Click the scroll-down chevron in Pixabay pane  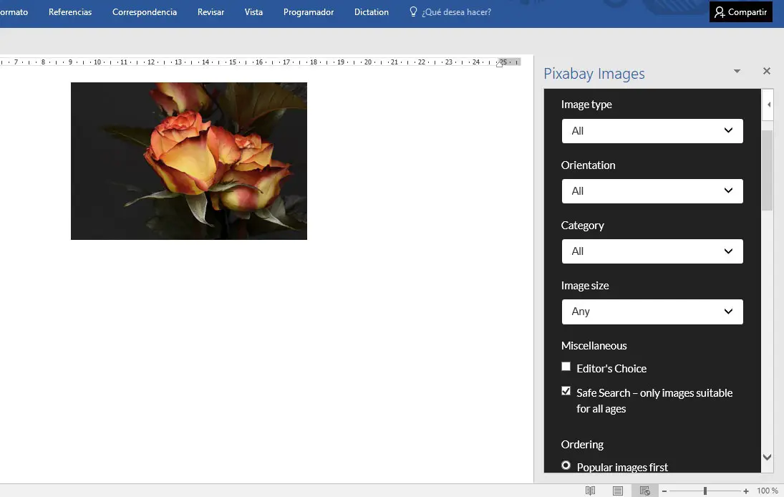click(x=768, y=457)
